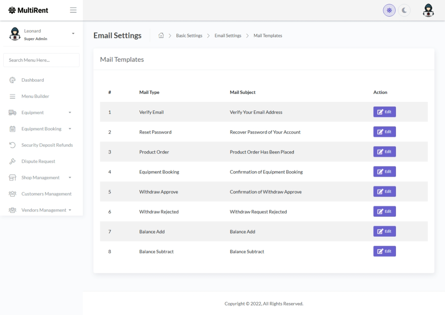Expand the Equipment Booking submenu
This screenshot has width=445, height=315.
(x=40, y=129)
